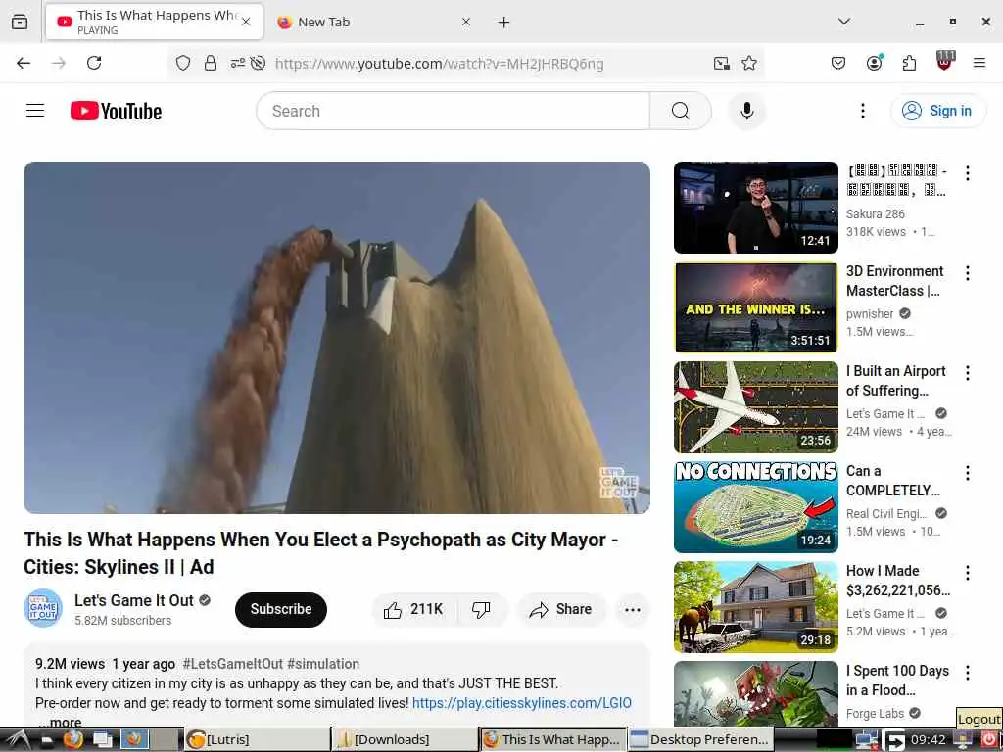Viewport: 1003px width, 752px height.
Task: Open Let's Game It Out channel avatar
Action: (43, 608)
